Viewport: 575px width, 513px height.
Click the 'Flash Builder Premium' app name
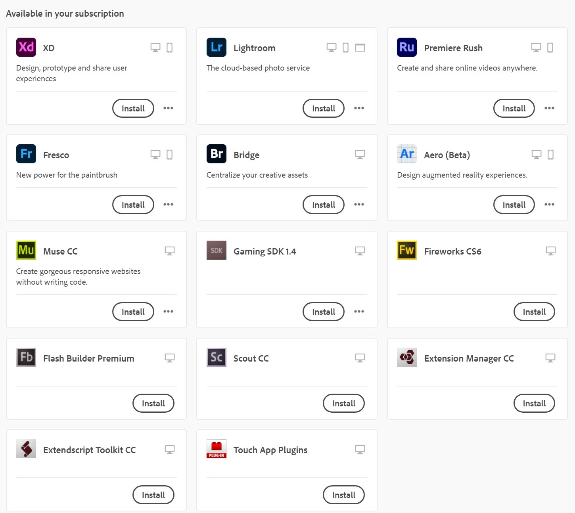[x=89, y=358]
